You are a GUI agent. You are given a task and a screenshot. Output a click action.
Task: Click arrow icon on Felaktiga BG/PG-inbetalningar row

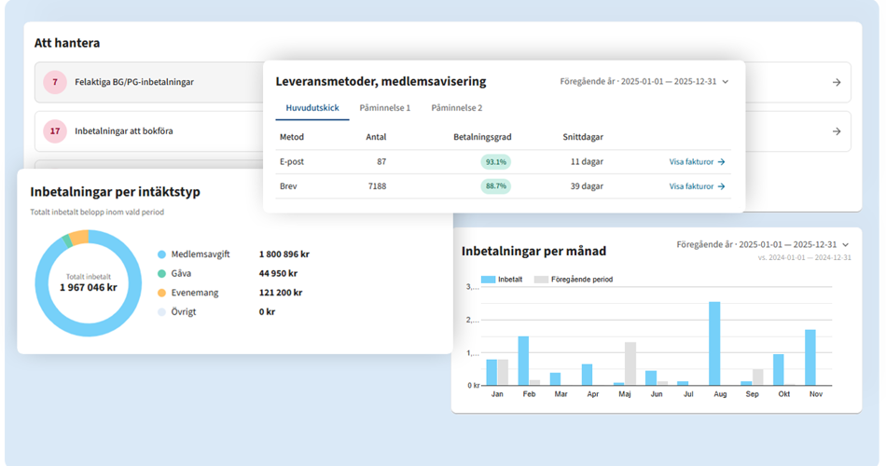[837, 82]
